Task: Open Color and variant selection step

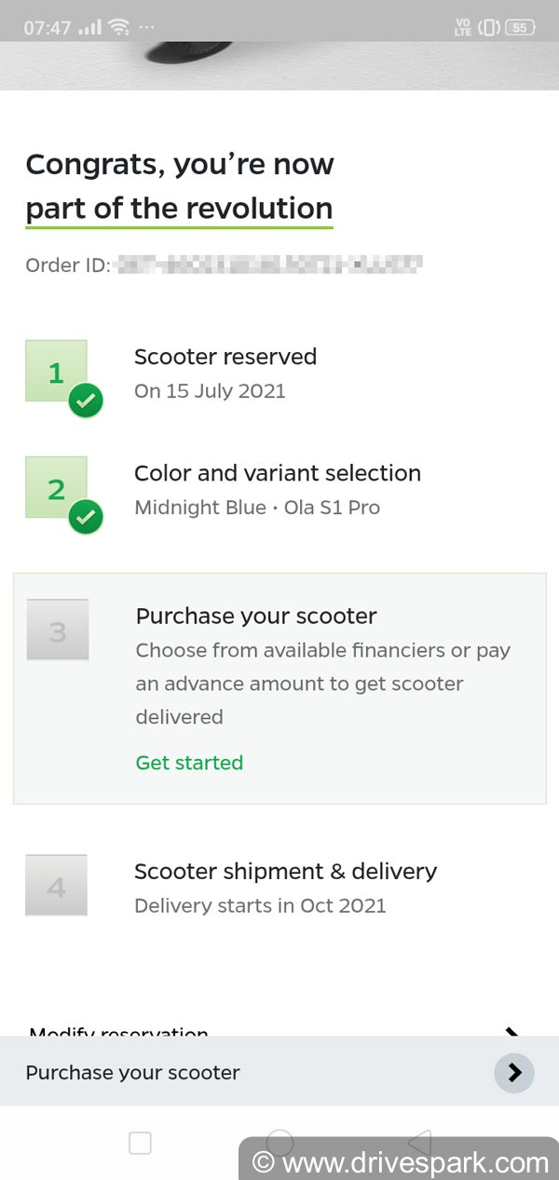Action: 277,473
